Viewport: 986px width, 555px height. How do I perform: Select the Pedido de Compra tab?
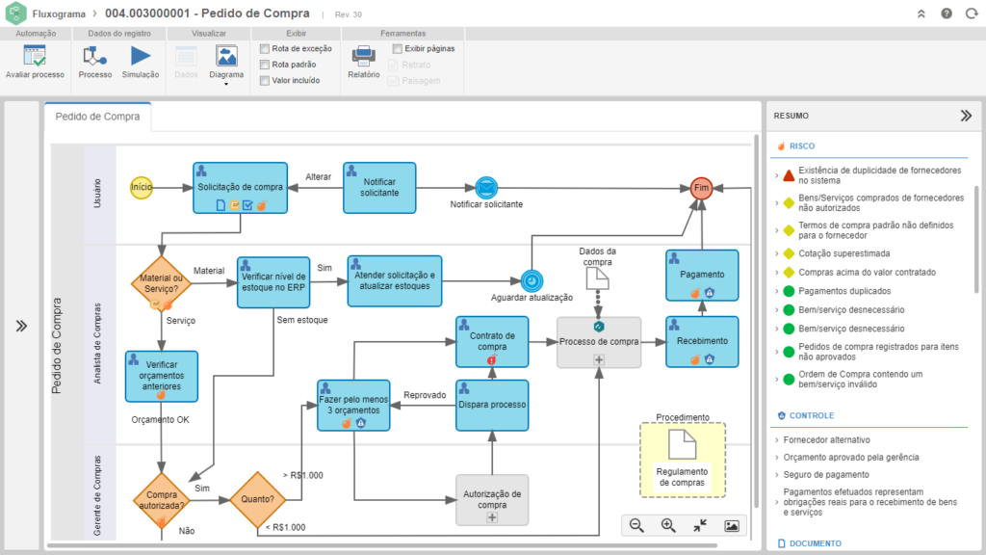pyautogui.click(x=97, y=117)
